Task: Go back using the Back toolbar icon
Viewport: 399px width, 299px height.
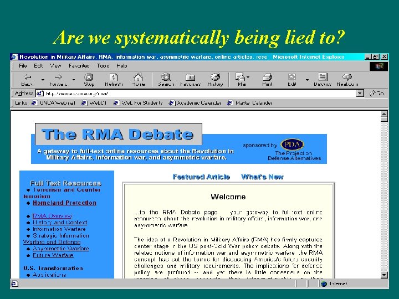Action: click(27, 77)
